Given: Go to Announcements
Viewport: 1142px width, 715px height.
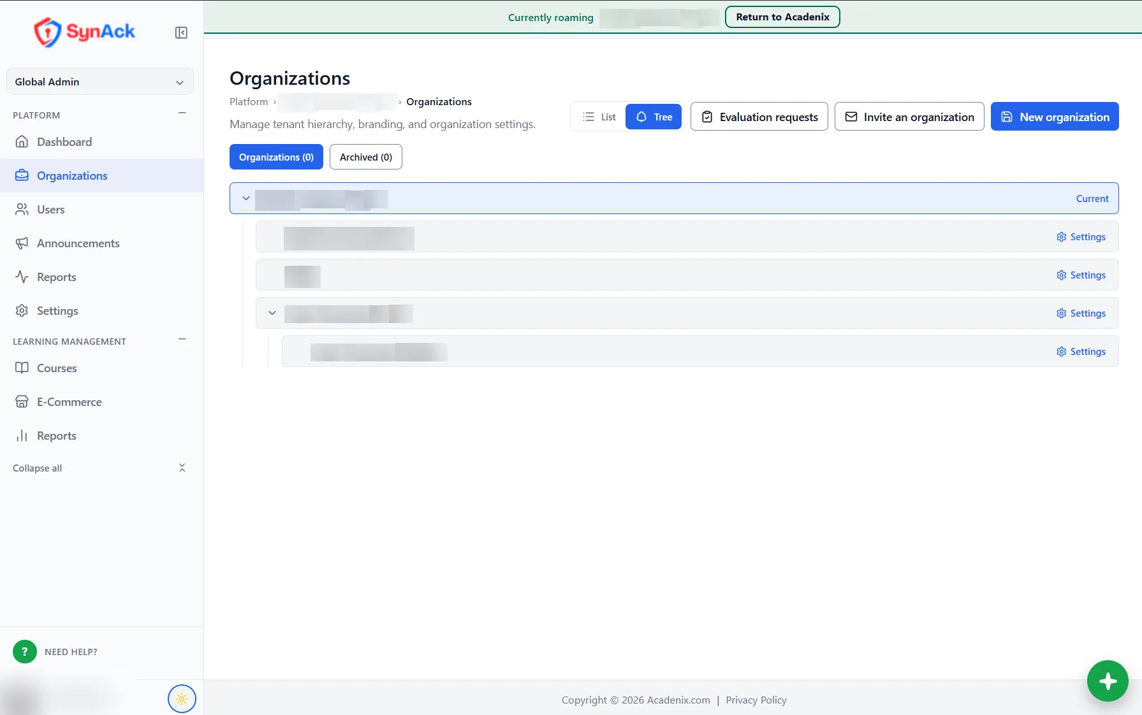Looking at the screenshot, I should coord(101,243).
